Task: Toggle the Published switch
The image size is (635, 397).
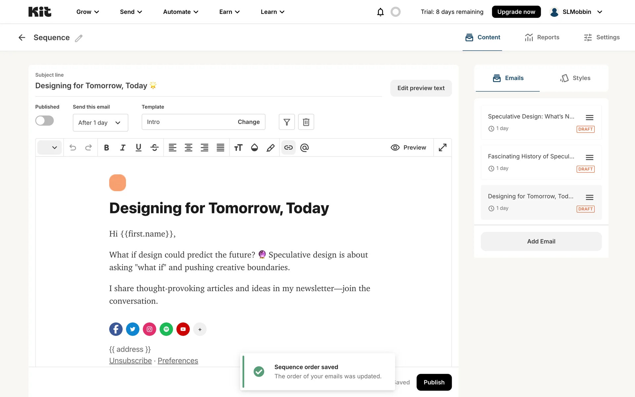Action: point(45,121)
